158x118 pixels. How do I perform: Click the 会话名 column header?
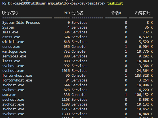77,13
